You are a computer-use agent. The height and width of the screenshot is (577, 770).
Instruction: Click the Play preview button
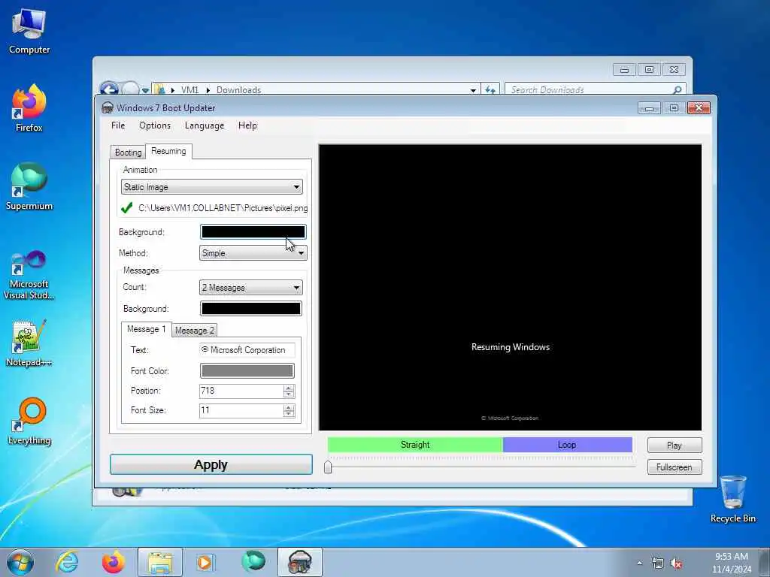pyautogui.click(x=675, y=445)
